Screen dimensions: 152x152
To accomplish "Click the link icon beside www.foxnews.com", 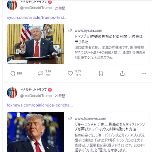I will pos(70,118).
